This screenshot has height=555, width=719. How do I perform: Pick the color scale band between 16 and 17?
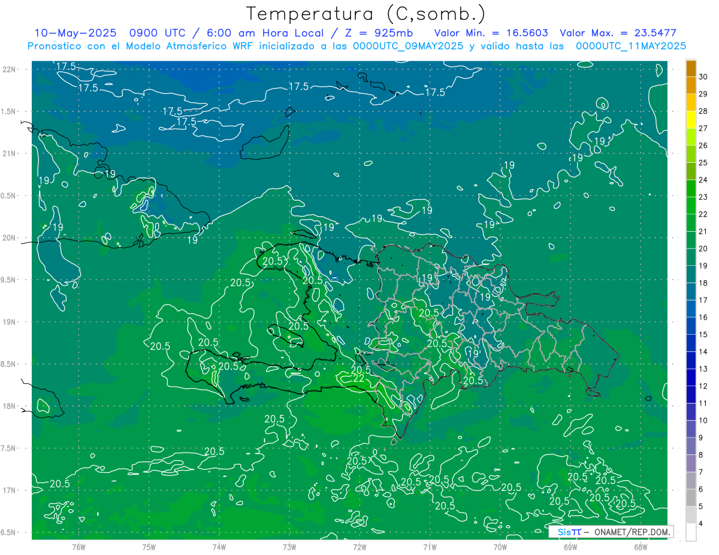point(691,308)
